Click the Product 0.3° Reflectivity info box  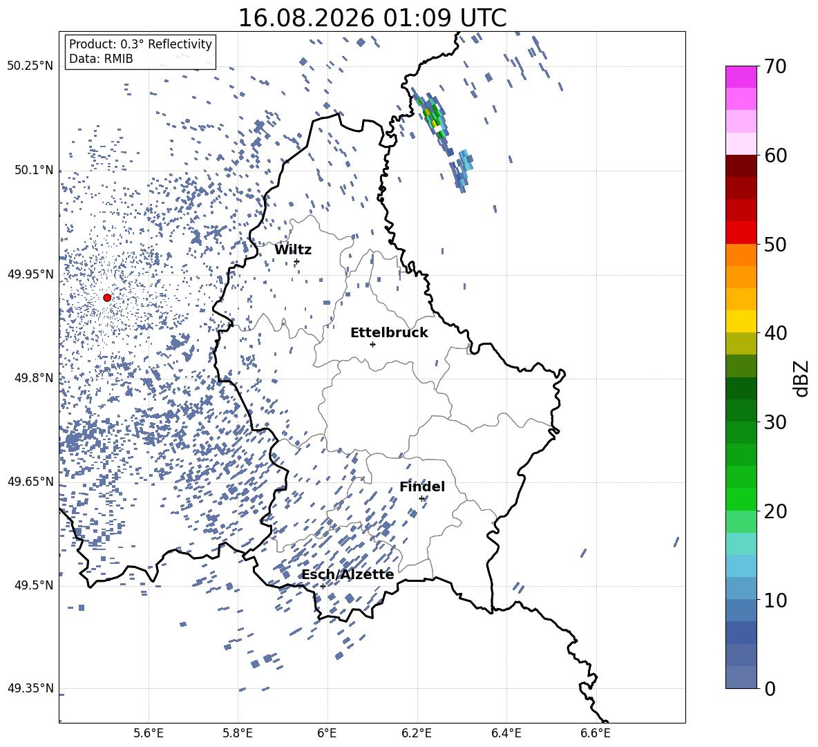[x=140, y=51]
